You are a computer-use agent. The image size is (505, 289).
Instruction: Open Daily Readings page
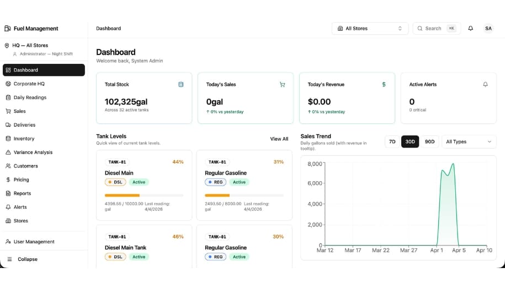(44, 97)
